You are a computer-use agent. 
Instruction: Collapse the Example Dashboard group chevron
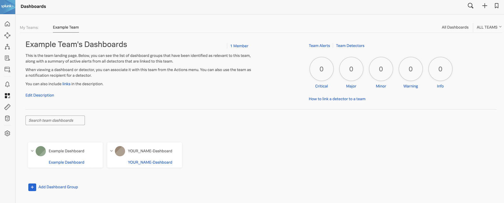(32, 151)
